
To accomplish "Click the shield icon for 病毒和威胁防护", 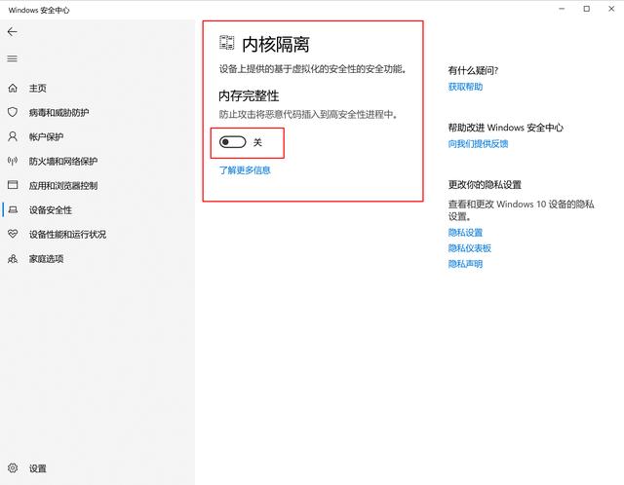I will pos(13,112).
